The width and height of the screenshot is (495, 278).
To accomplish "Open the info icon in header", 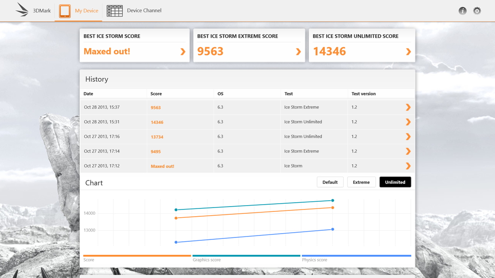I will point(463,11).
